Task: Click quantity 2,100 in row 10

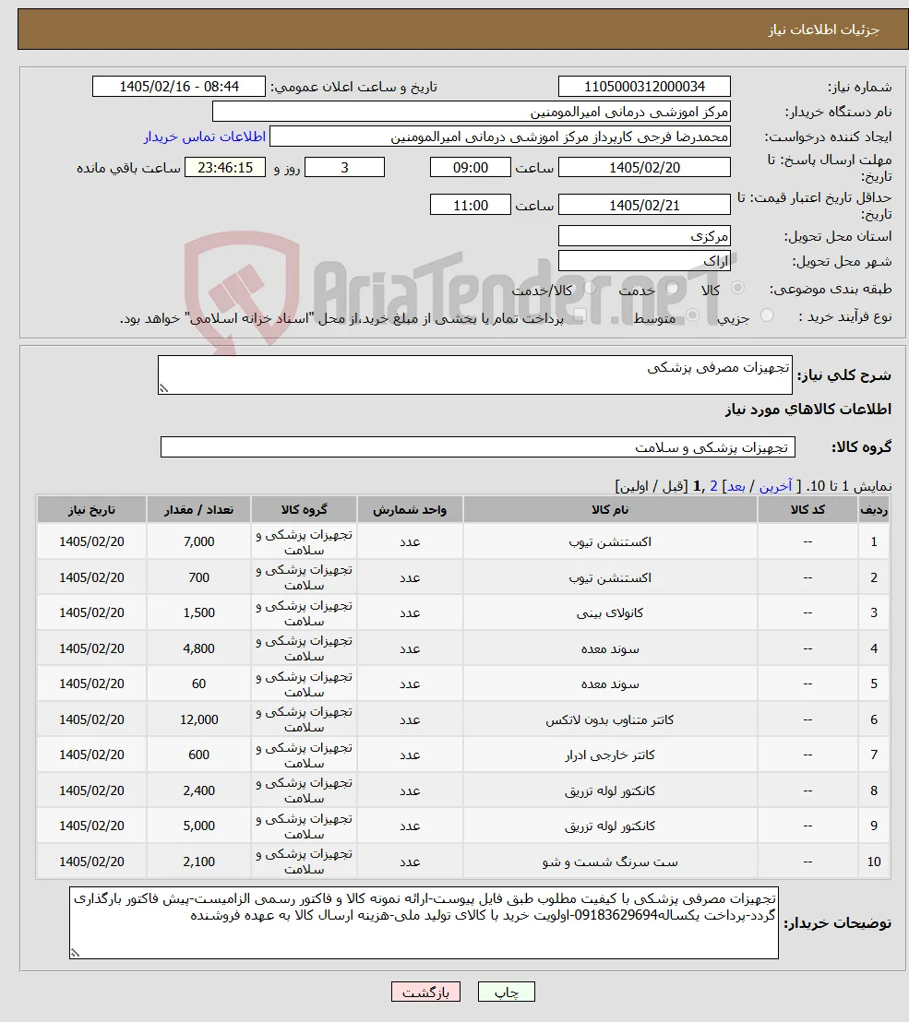Action: [199, 862]
